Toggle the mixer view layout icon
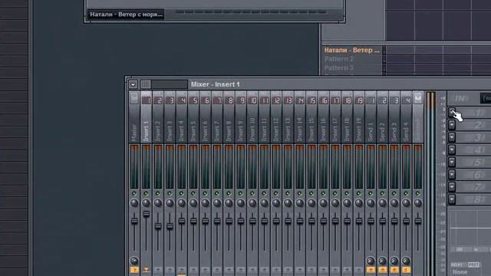 coord(146,84)
